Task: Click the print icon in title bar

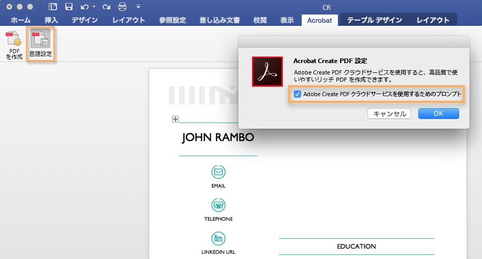Action: (122, 7)
